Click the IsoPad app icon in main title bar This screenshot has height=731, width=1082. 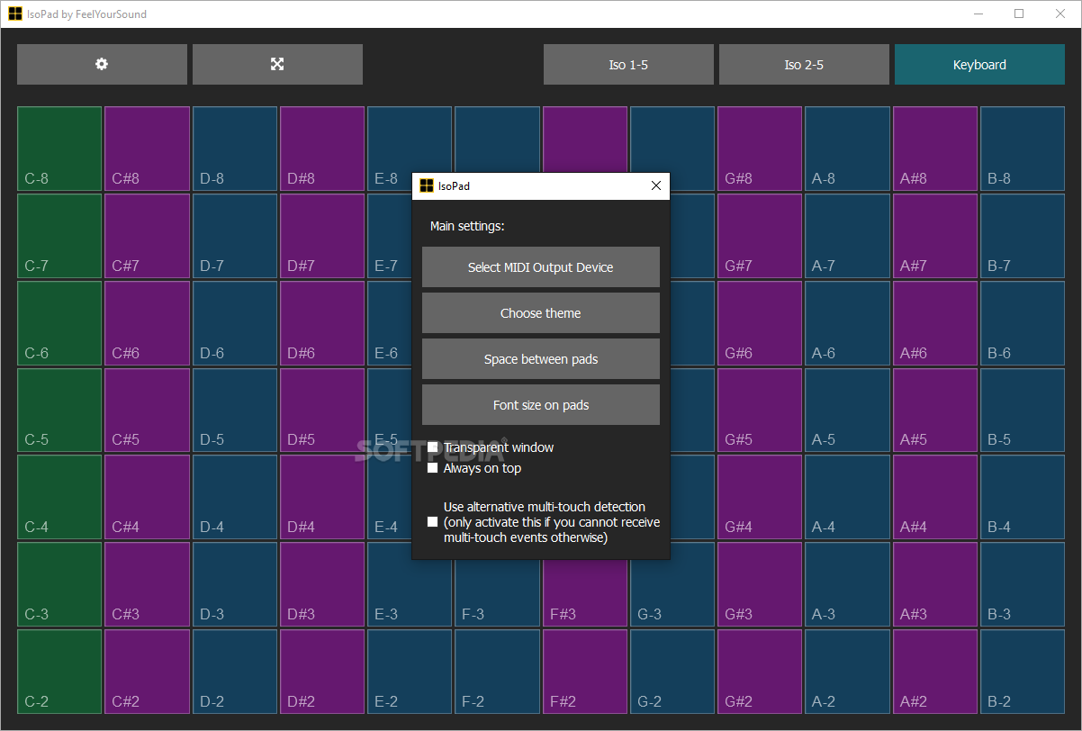tap(15, 14)
